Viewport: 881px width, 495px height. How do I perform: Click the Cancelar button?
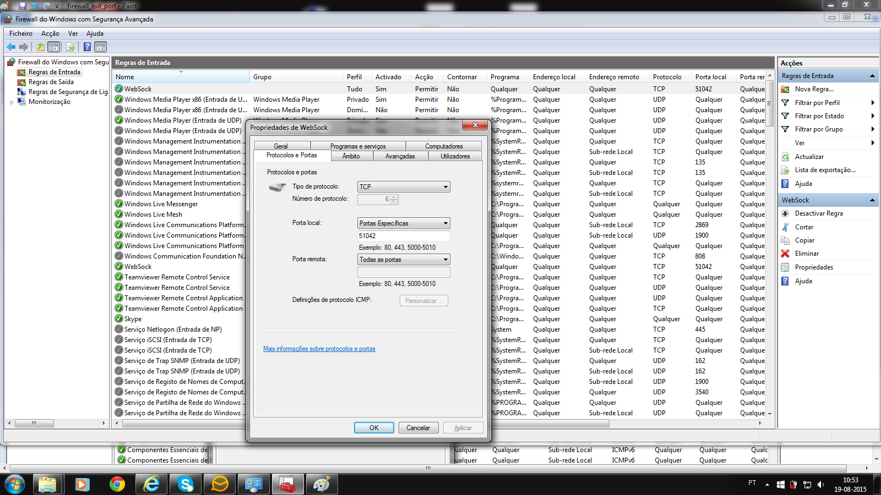click(418, 428)
